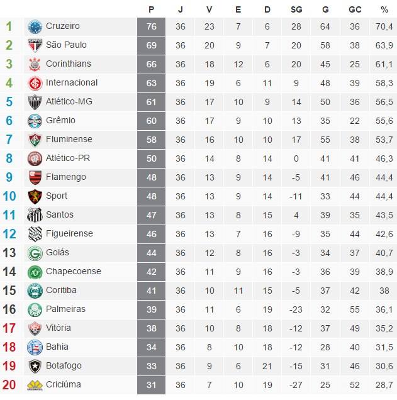Click the São Paulo club crest
The width and height of the screenshot is (397, 400).
coord(35,45)
